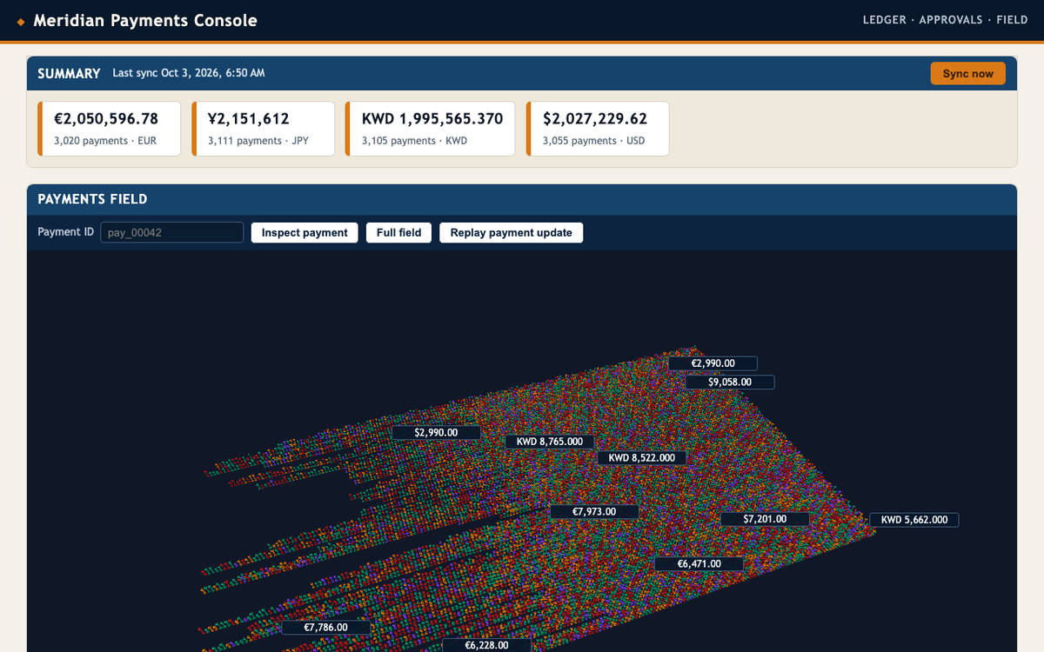
Task: Click the $2,990.00 field label
Action: tap(436, 432)
